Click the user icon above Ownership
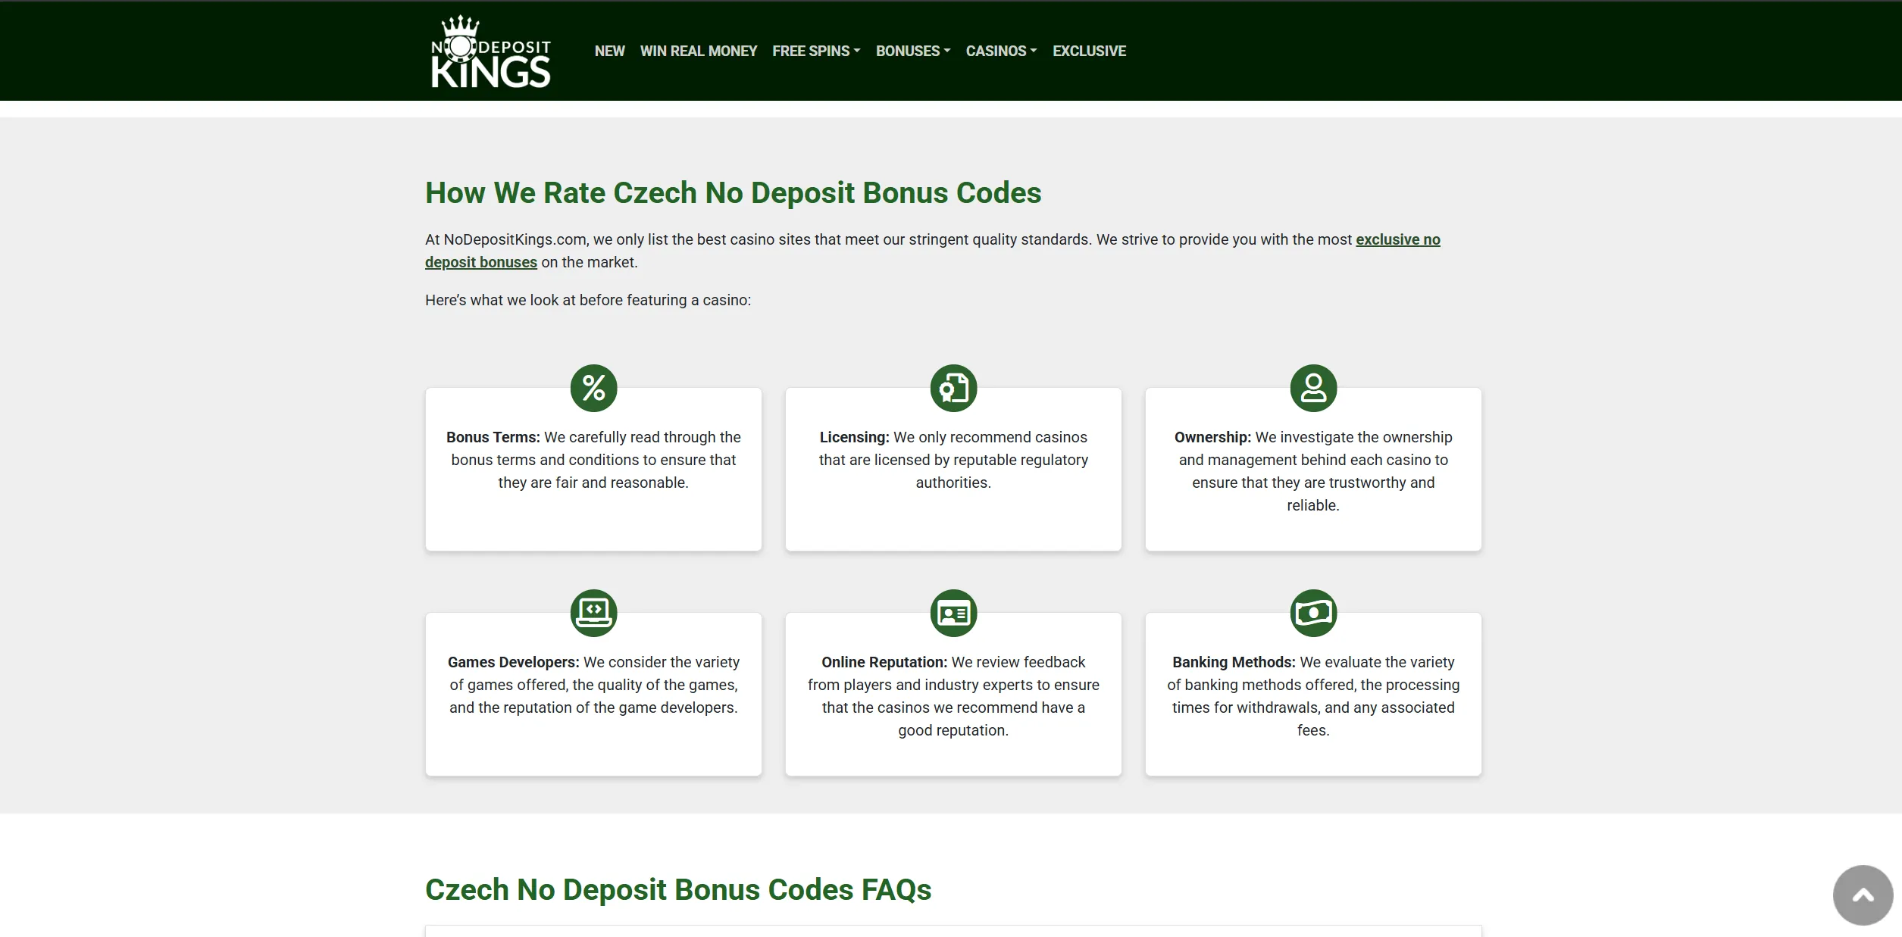 1313,389
